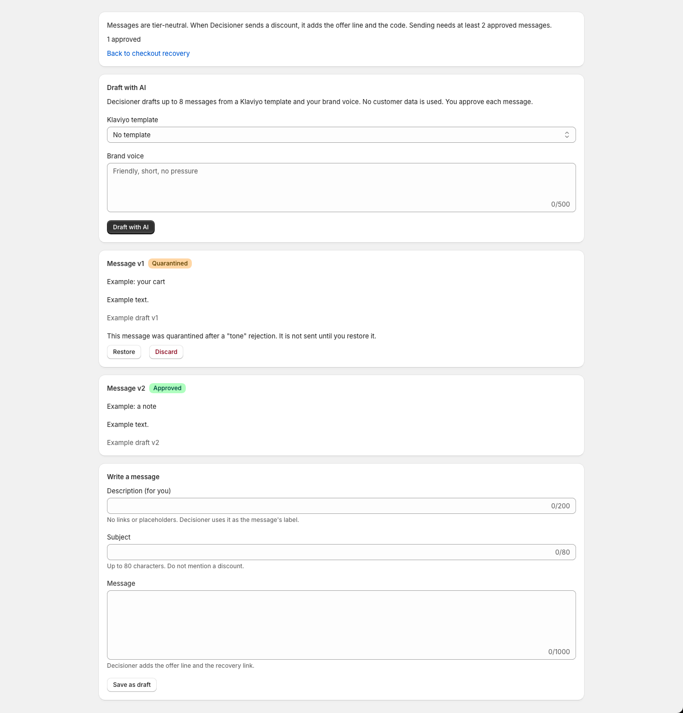The image size is (683, 713).
Task: Click the Quarantined status badge
Action: click(x=170, y=263)
